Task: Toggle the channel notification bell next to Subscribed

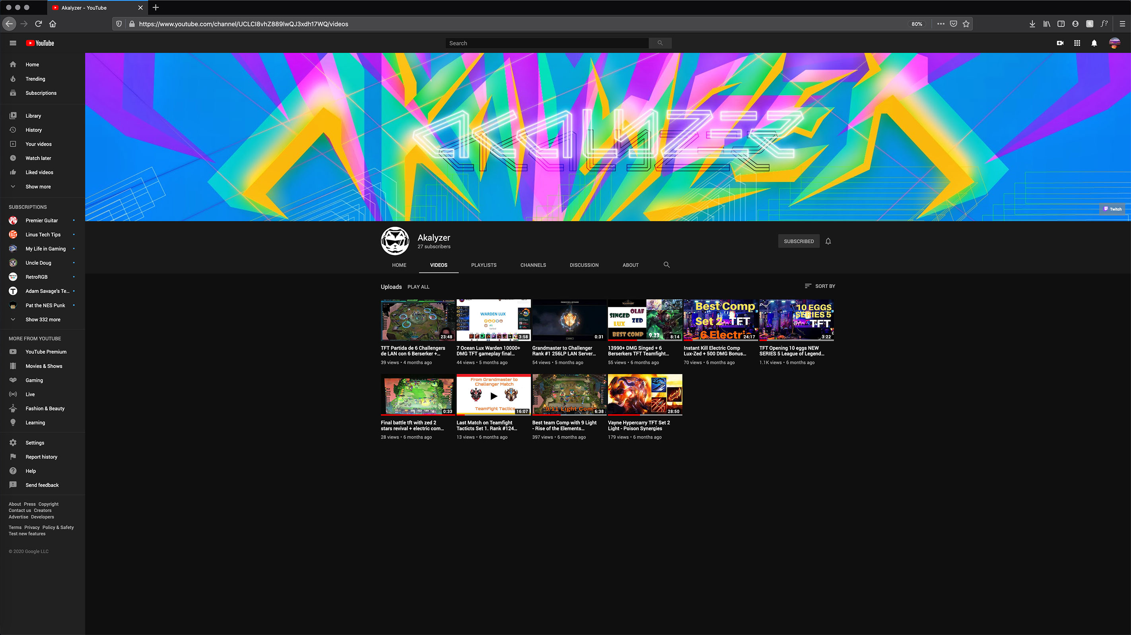Action: tap(828, 241)
